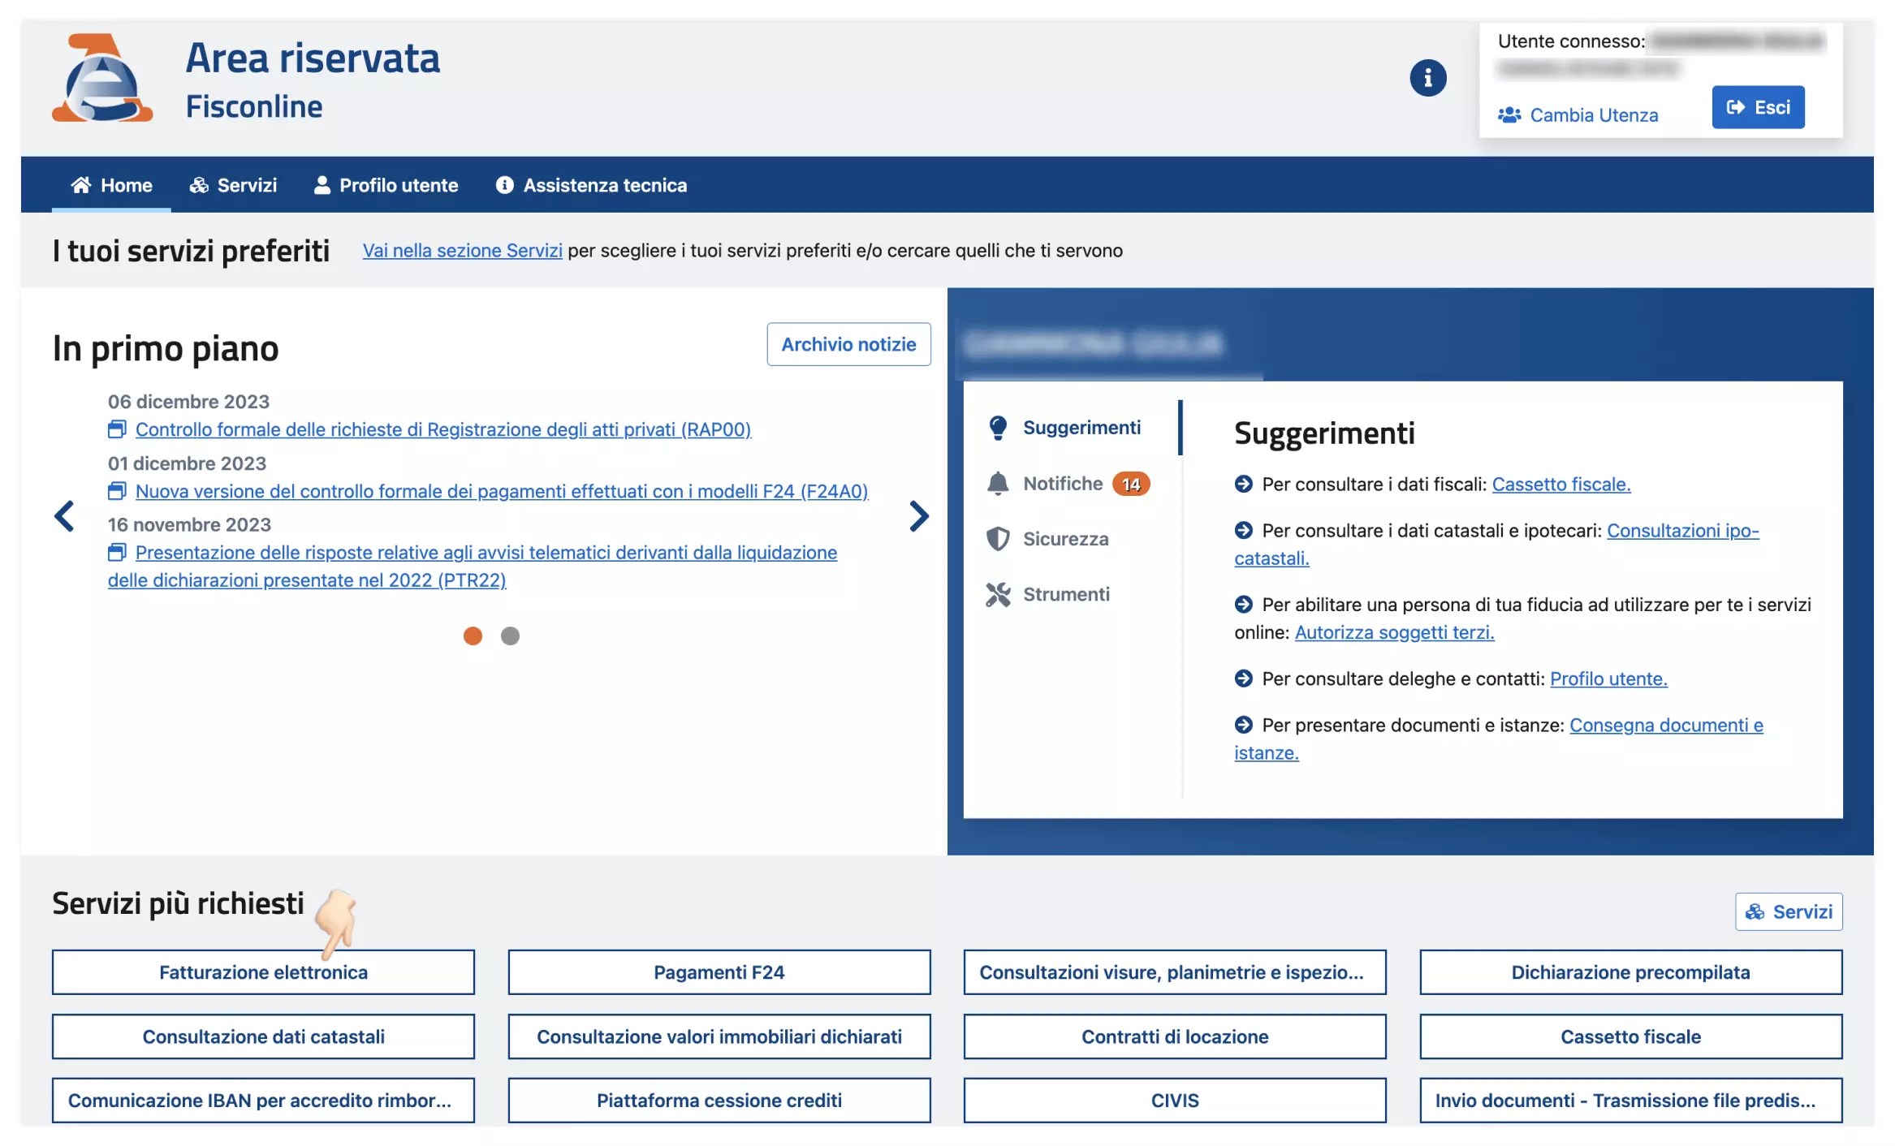
Task: Open Cambia Utenza link
Action: [1593, 115]
